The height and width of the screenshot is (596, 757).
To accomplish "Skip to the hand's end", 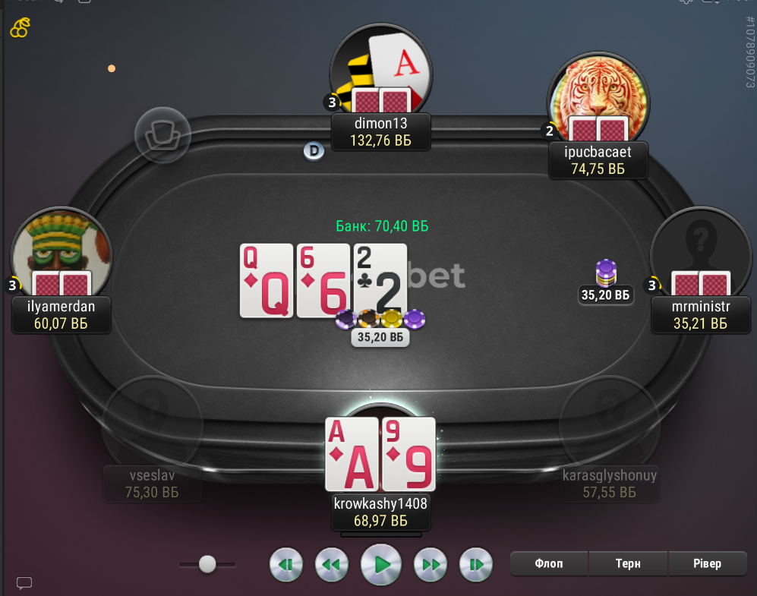I will (475, 564).
